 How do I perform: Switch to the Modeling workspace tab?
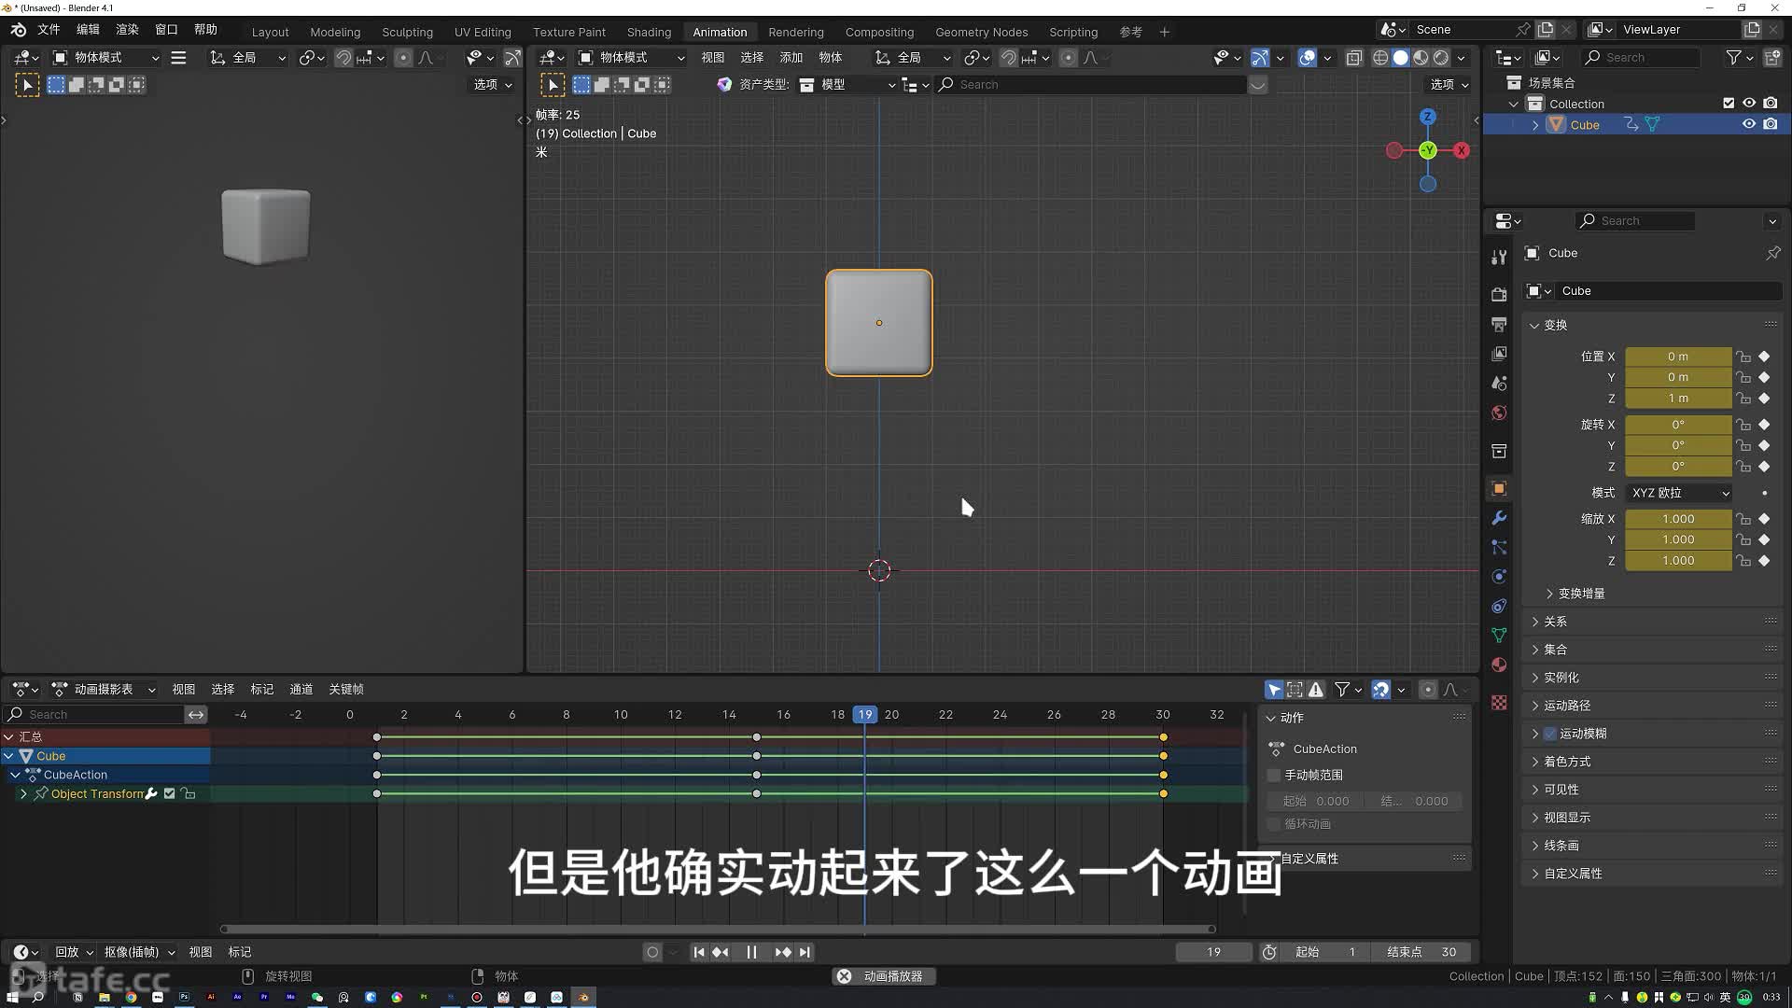335,32
